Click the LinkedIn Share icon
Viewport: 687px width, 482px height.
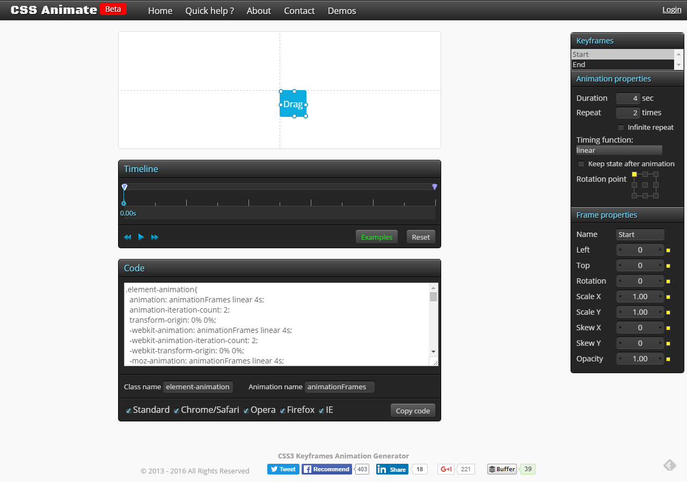392,469
